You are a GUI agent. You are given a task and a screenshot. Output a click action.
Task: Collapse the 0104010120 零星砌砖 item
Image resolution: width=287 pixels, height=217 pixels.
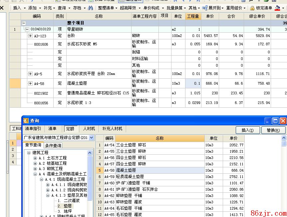[27, 29]
